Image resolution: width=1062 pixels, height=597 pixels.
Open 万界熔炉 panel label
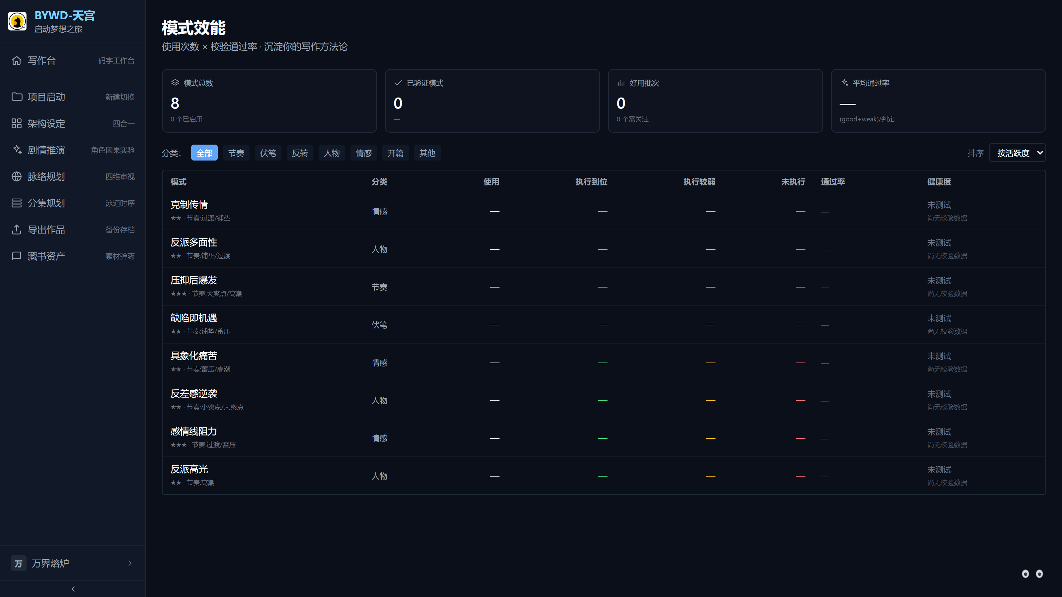click(x=50, y=563)
